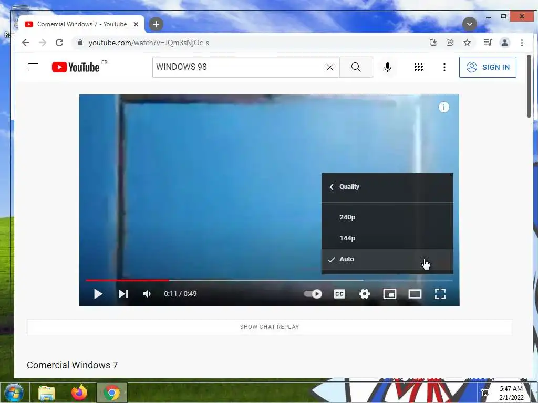Open the tab search dropdown
538x403 pixels.
[x=469, y=24]
